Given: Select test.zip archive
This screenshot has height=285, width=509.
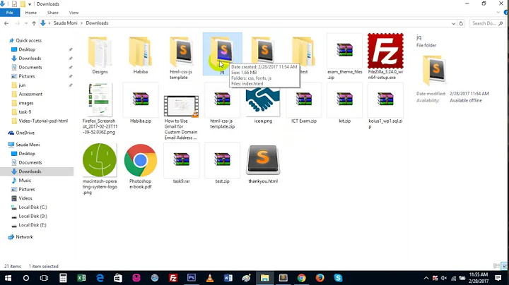Looking at the screenshot, I should [x=223, y=164].
